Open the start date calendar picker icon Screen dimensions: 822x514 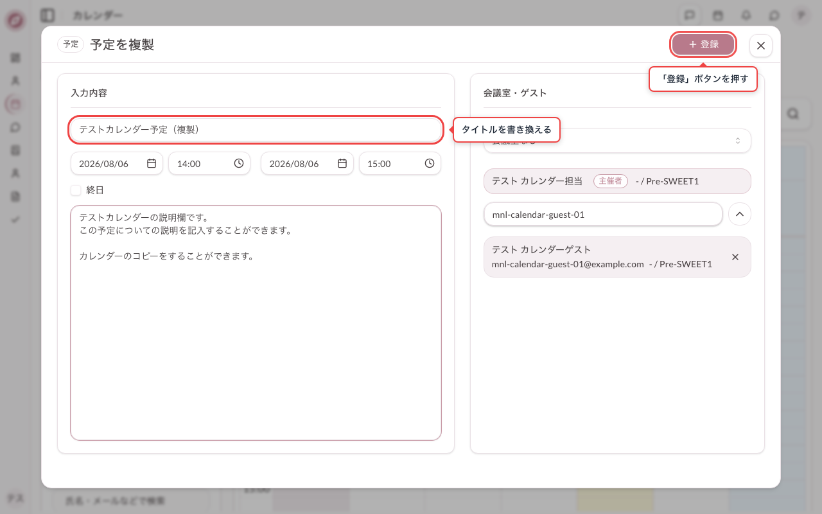tap(152, 163)
